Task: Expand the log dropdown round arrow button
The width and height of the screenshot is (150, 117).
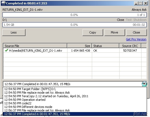Action: (x=144, y=84)
